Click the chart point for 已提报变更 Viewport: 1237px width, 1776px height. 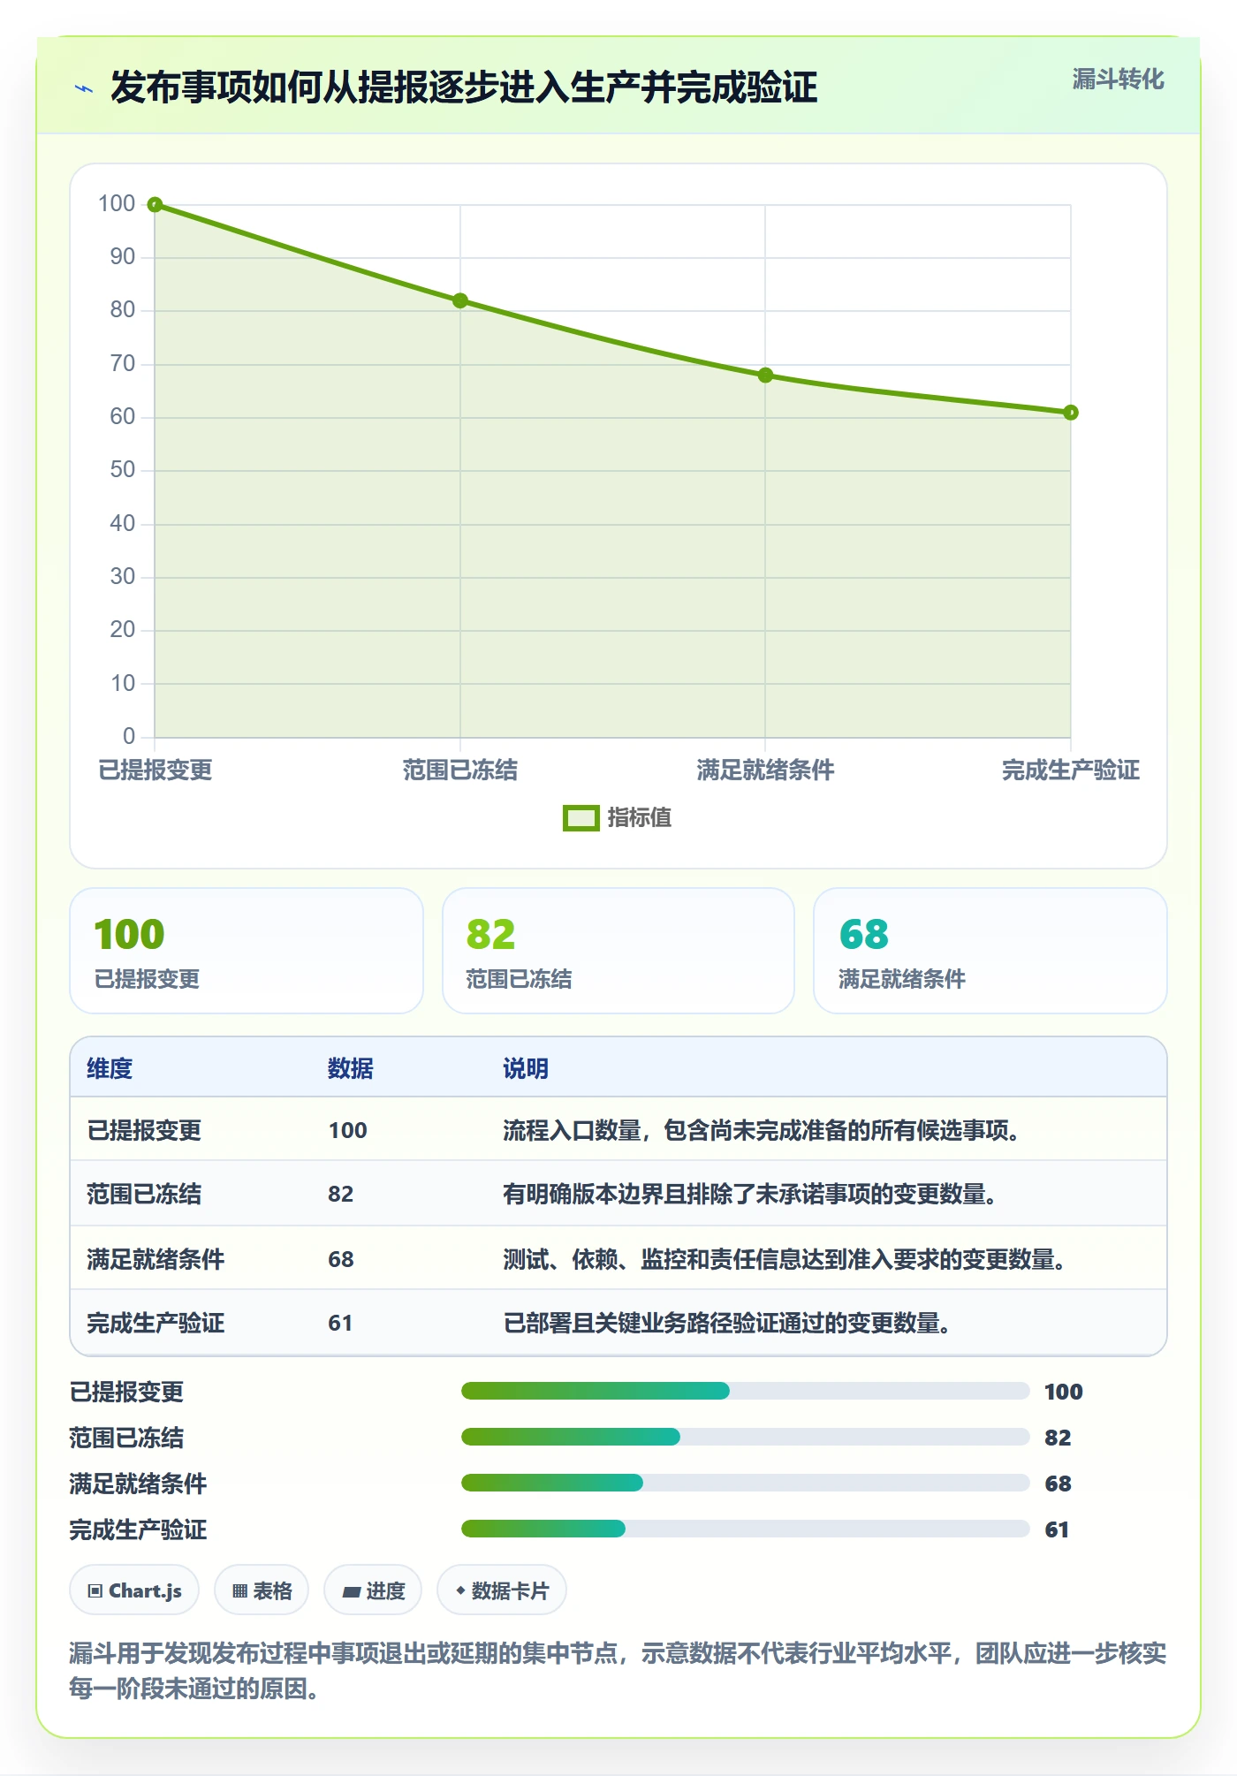click(155, 205)
